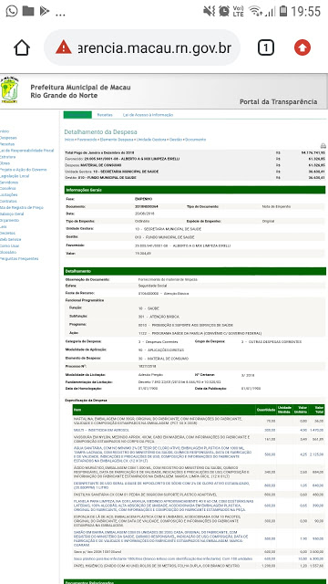Tap the alarm clock status icon
Image resolution: width=328 pixels, height=584 pixels.
coord(224,11)
